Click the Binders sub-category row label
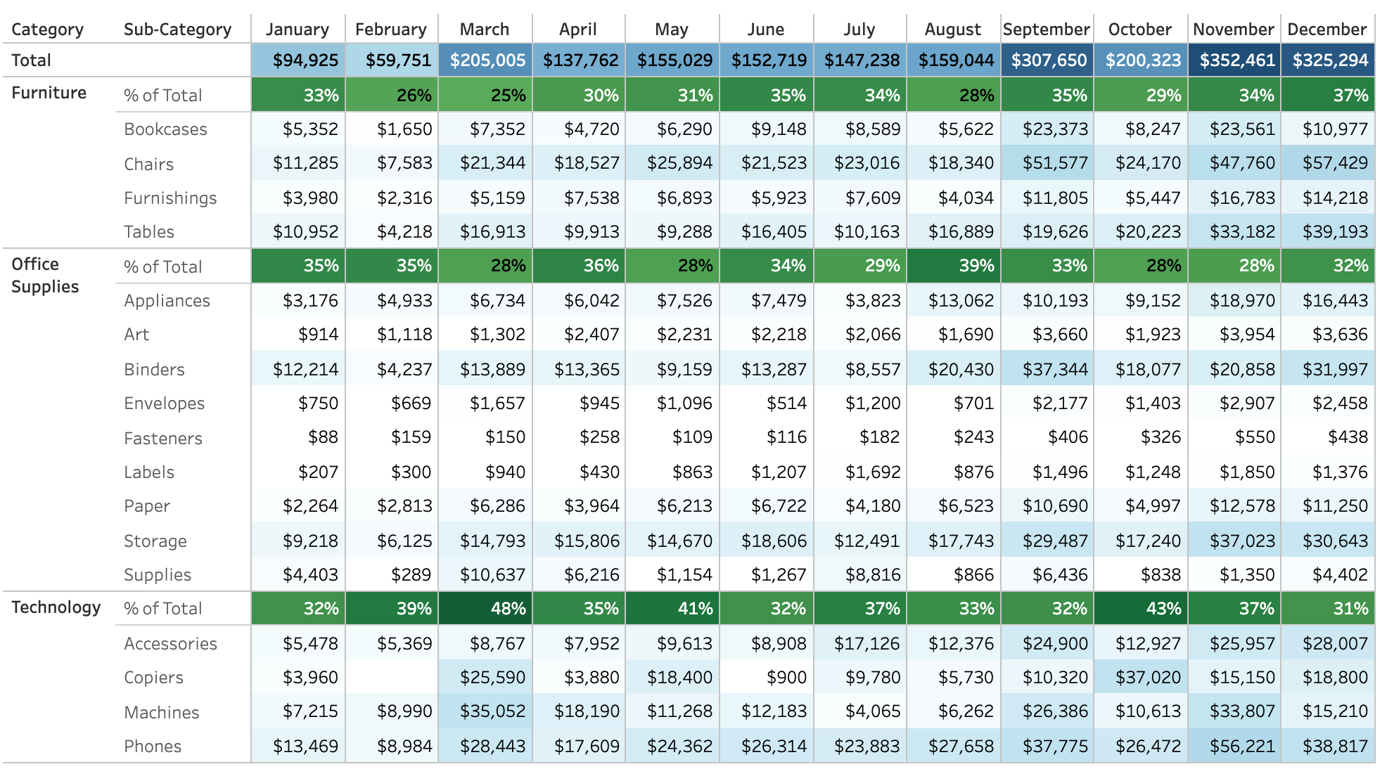This screenshot has width=1387, height=769. coord(154,370)
